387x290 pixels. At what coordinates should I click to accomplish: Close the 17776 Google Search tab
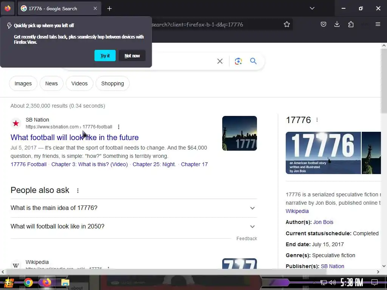coord(95,8)
